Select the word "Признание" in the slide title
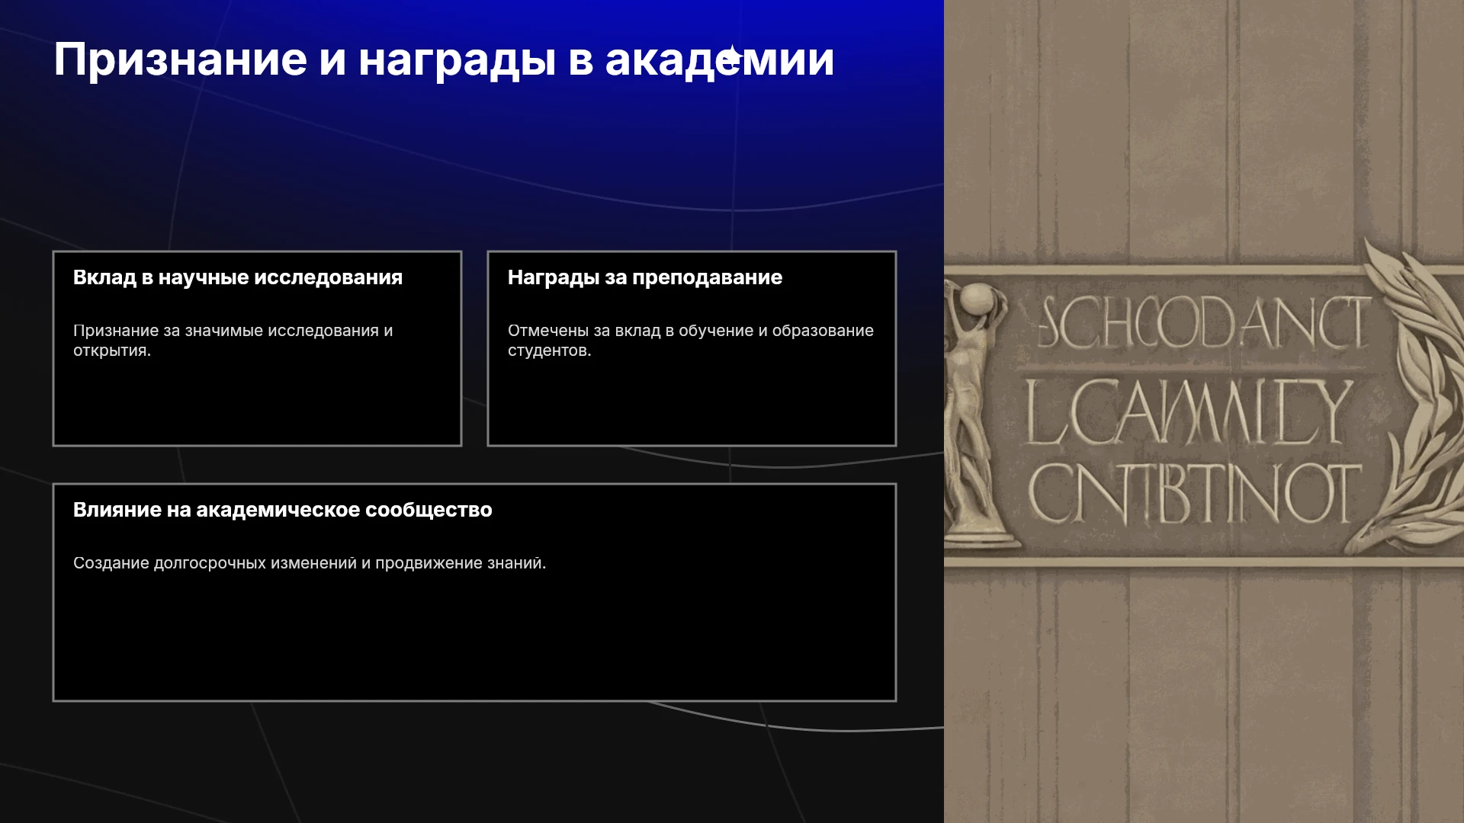The image size is (1464, 823). tap(181, 59)
